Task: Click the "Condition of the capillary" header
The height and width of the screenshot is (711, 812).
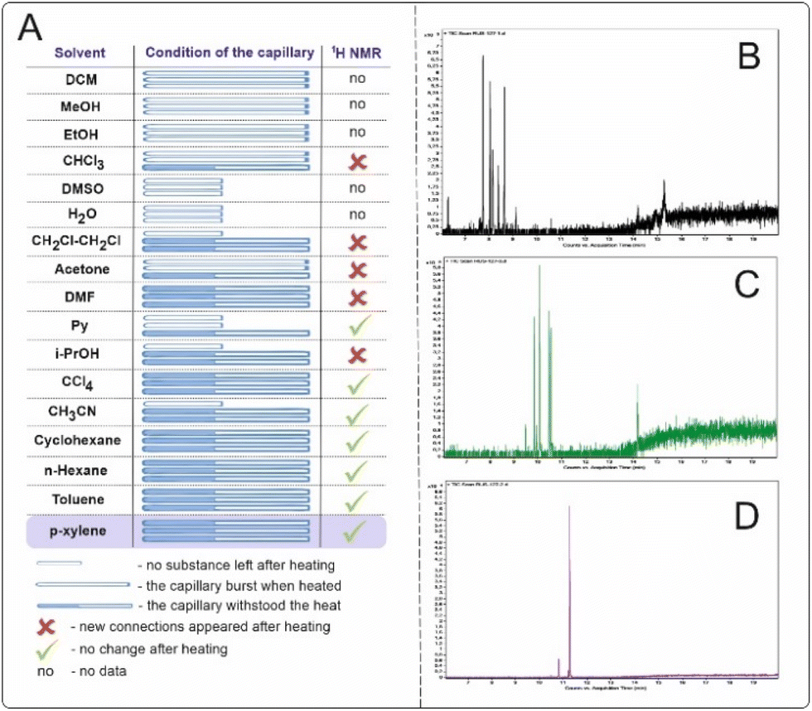Action: [230, 52]
